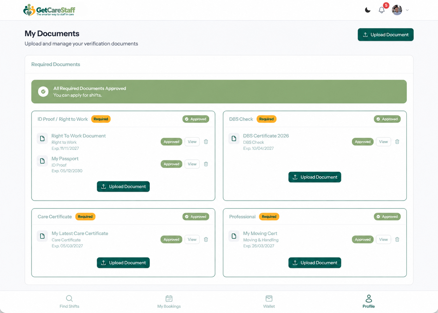Click 'Required Documents' section heading
Screen dimensions: 438x313
pos(56,64)
